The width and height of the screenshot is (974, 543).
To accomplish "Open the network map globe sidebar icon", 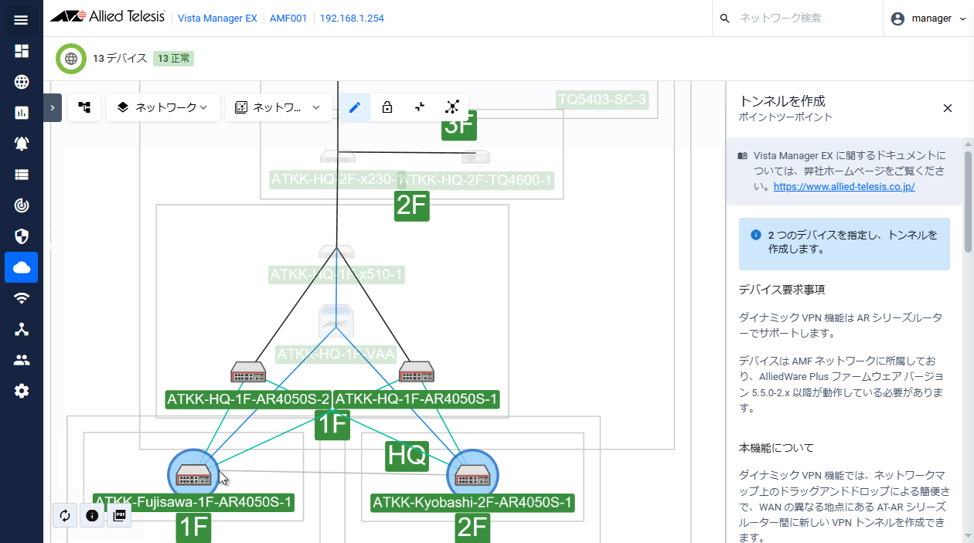I will 22,82.
